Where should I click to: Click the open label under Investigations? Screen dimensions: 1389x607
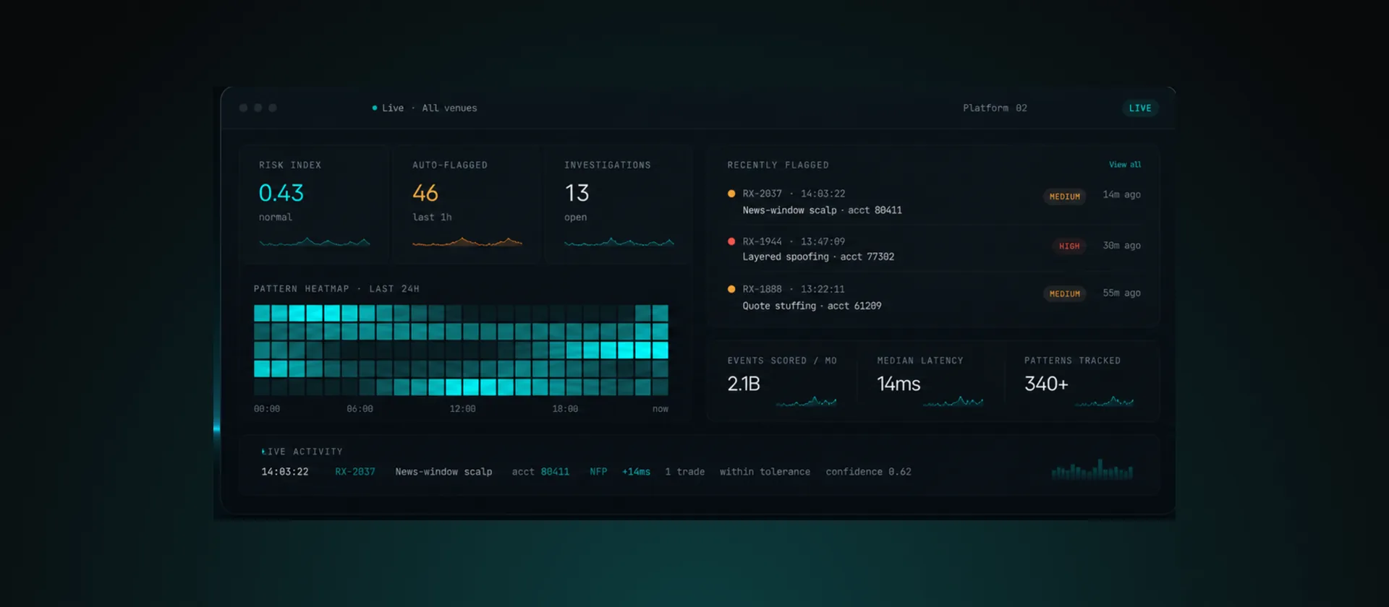point(576,218)
